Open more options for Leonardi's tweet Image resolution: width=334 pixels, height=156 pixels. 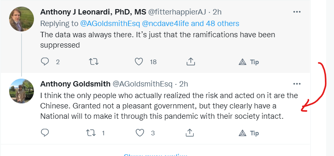pyautogui.click(x=297, y=12)
